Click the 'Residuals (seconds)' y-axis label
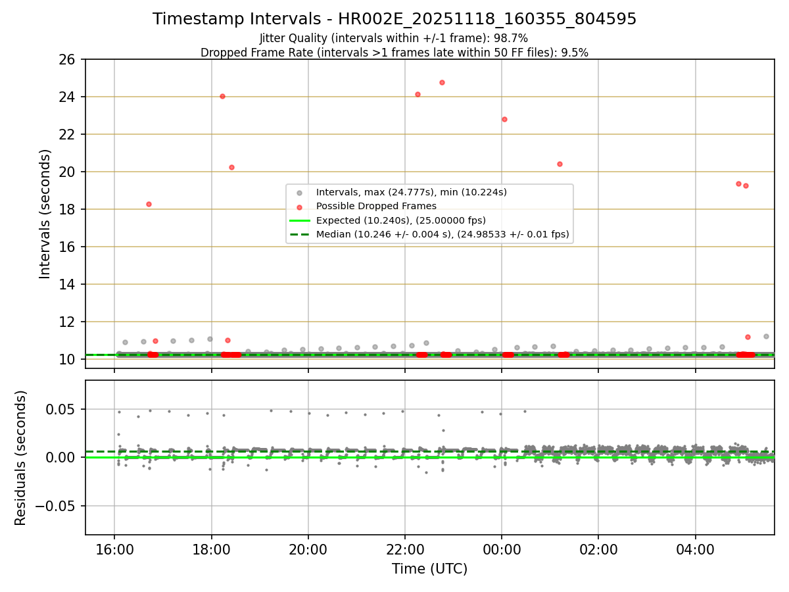 (21, 458)
